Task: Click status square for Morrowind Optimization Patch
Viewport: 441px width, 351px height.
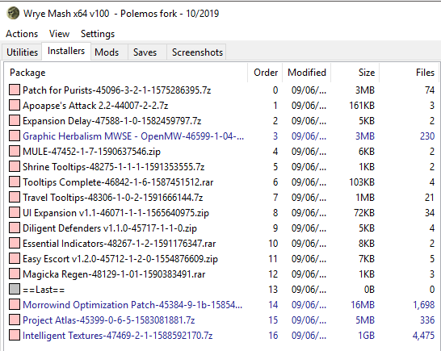Action: [x=15, y=305]
